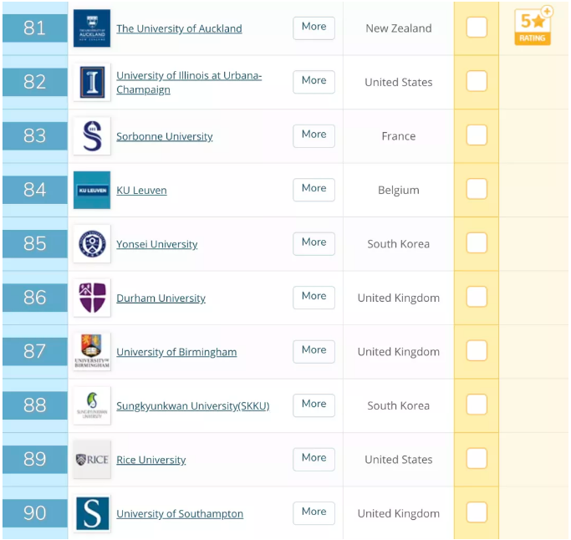Click the University of Birmingham crest

click(x=91, y=352)
